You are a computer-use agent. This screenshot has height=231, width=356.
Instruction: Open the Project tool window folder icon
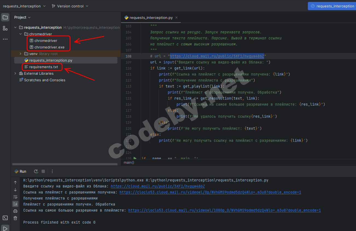(5, 17)
